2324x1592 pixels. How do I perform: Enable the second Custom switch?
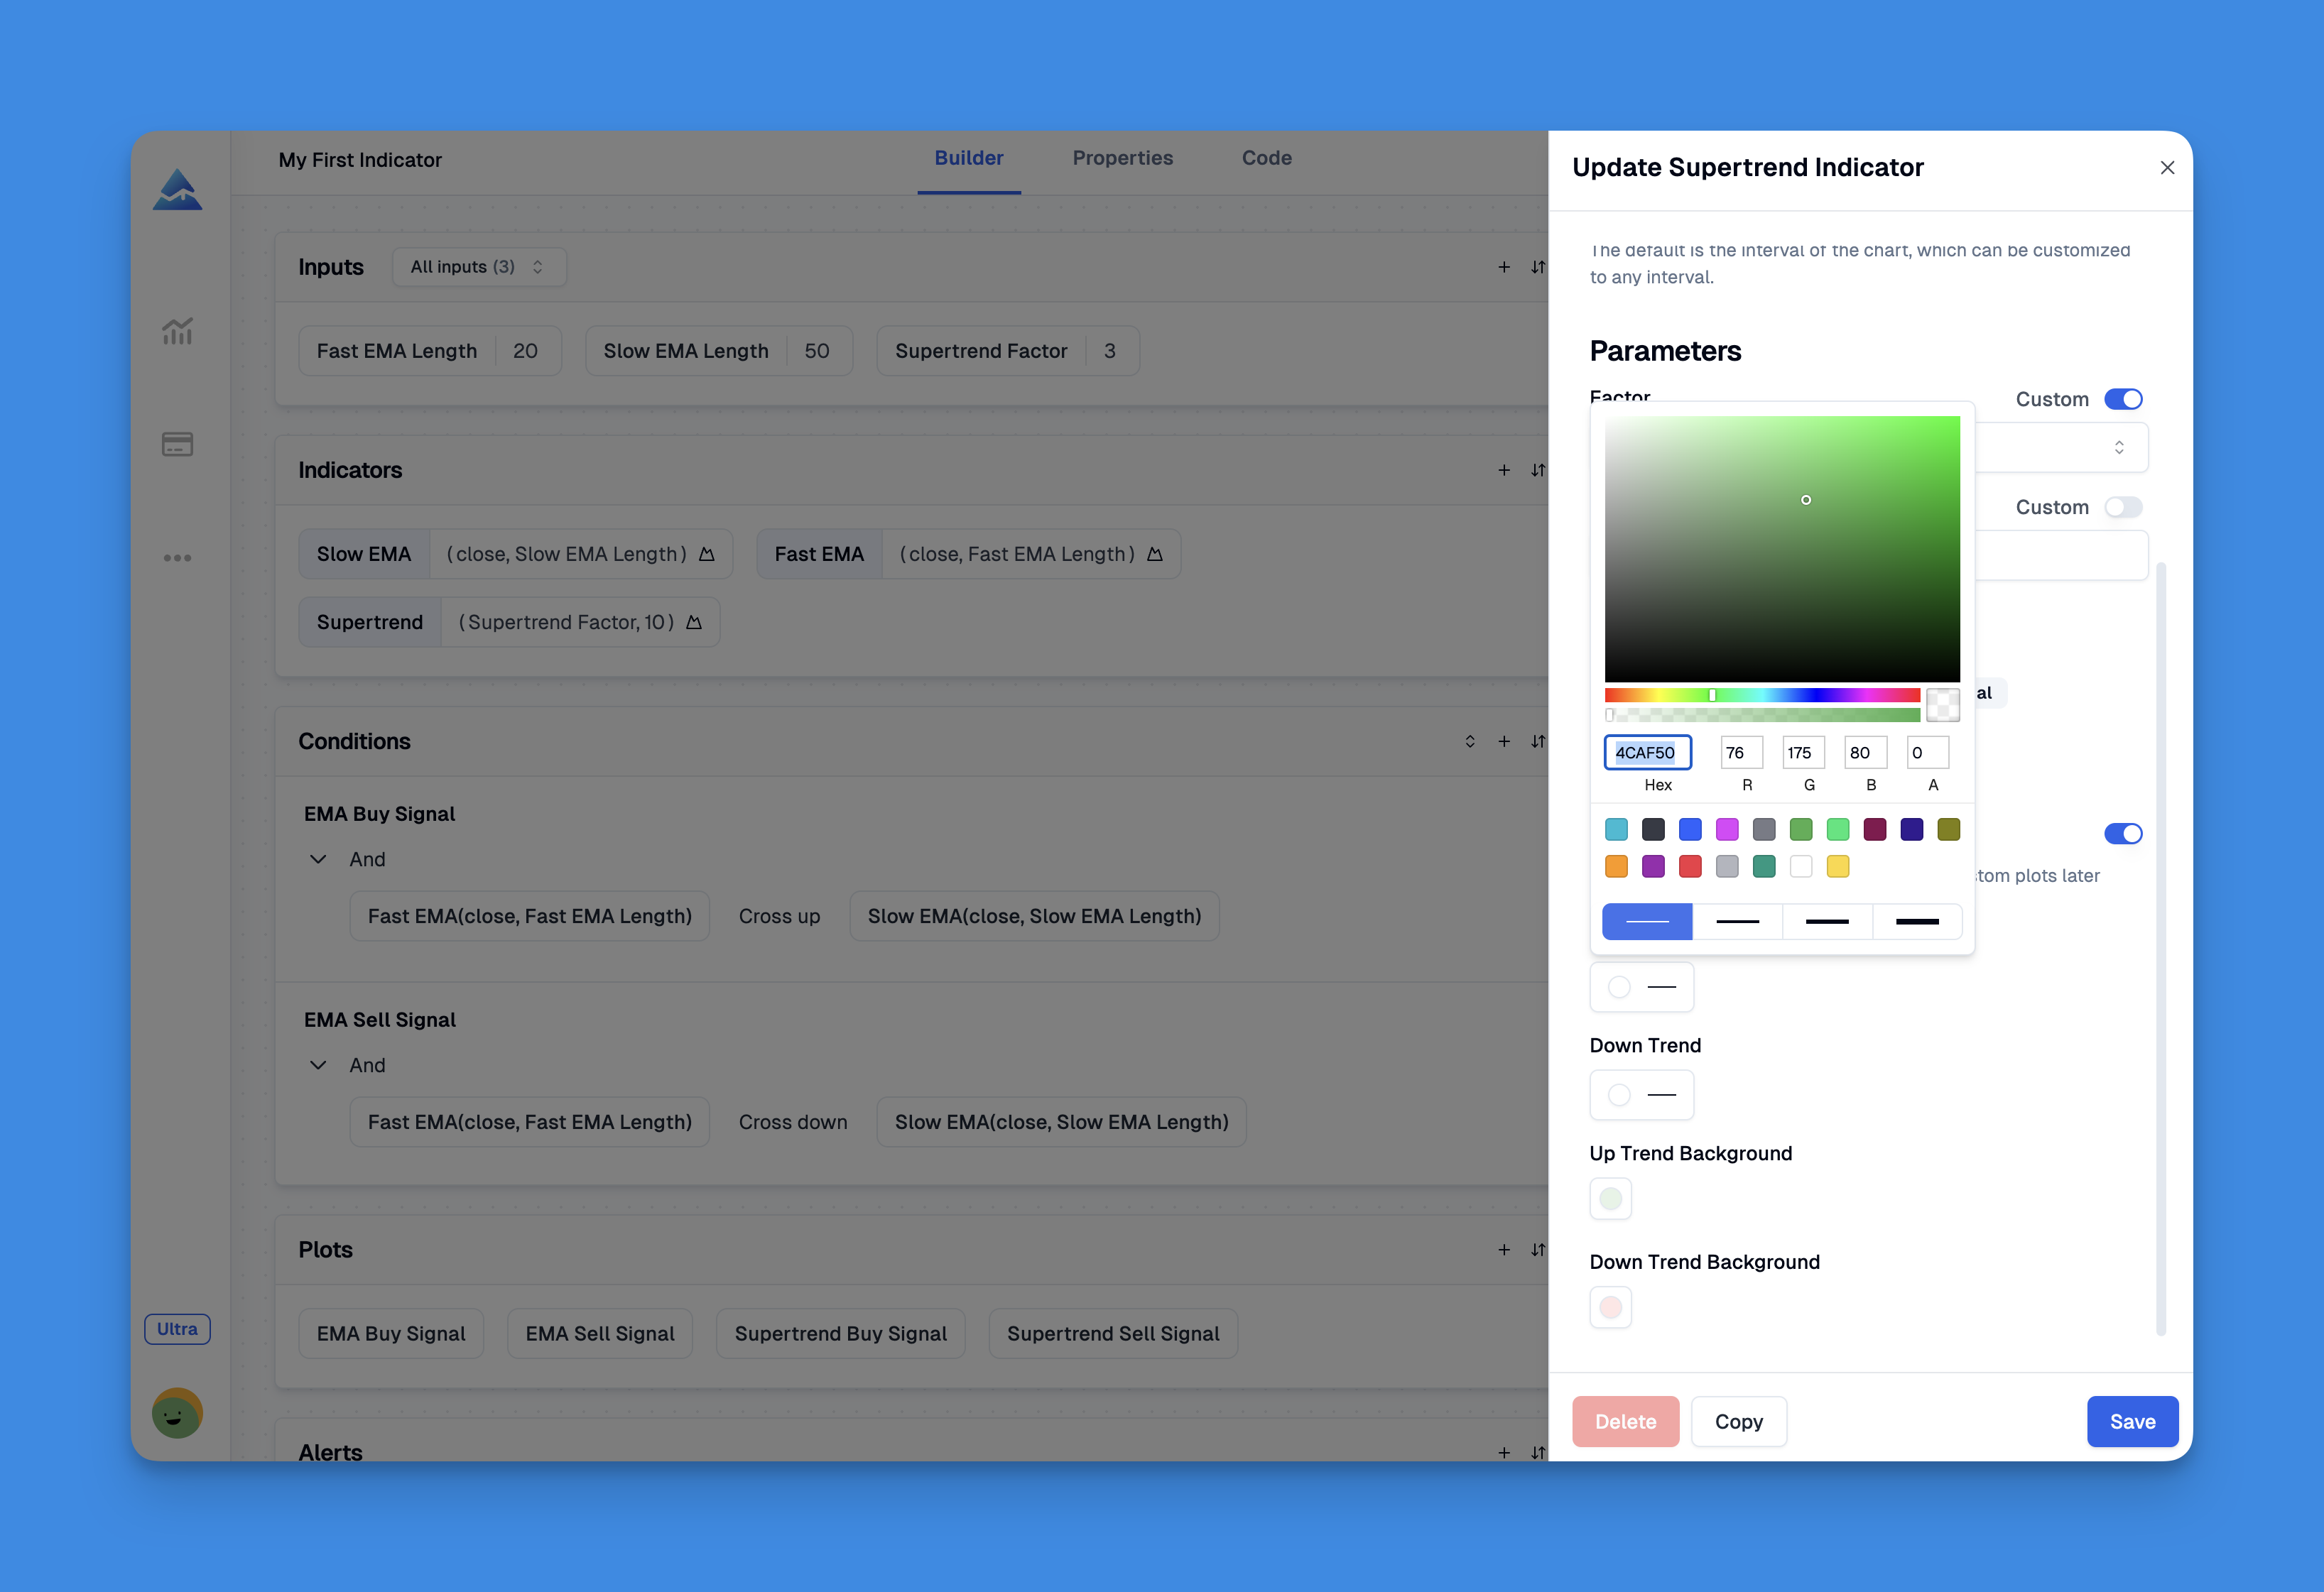coord(2123,507)
